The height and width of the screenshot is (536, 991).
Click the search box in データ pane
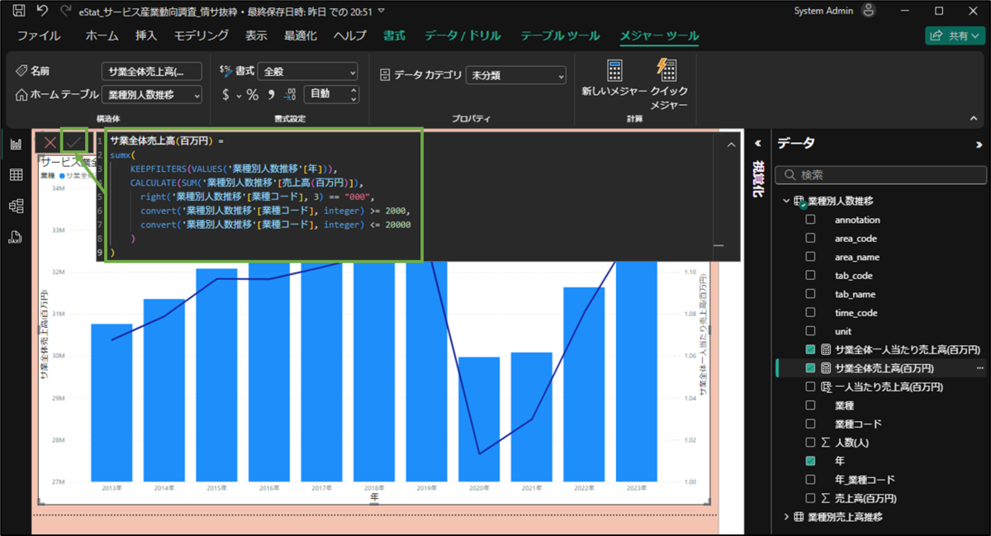[882, 175]
